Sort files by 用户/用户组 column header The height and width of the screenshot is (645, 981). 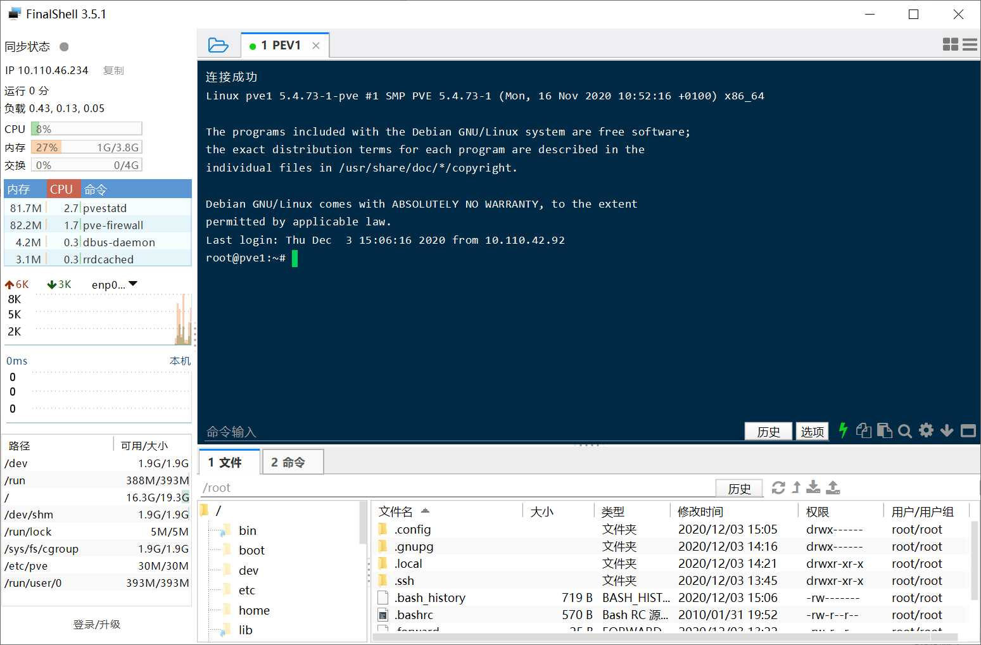[927, 511]
